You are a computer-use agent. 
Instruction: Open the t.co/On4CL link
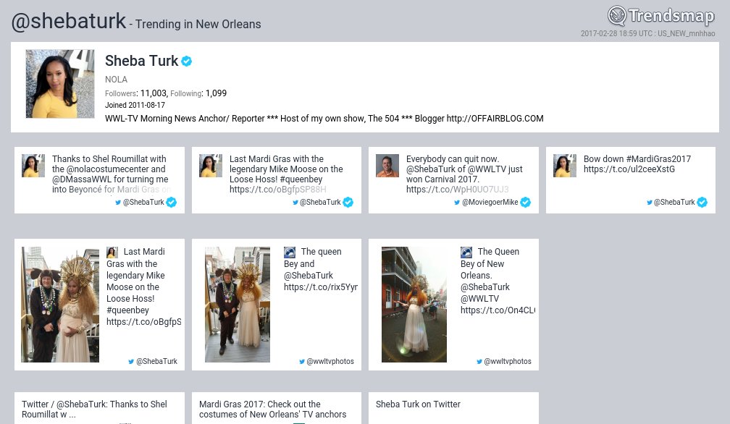[498, 310]
